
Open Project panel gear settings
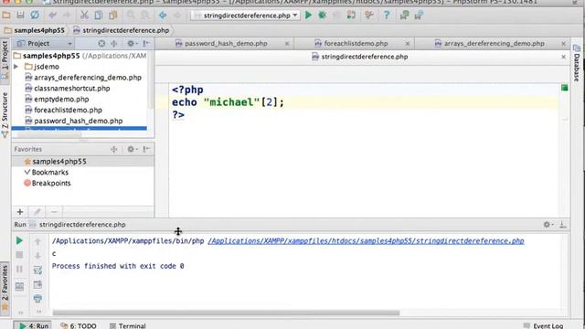pos(132,44)
